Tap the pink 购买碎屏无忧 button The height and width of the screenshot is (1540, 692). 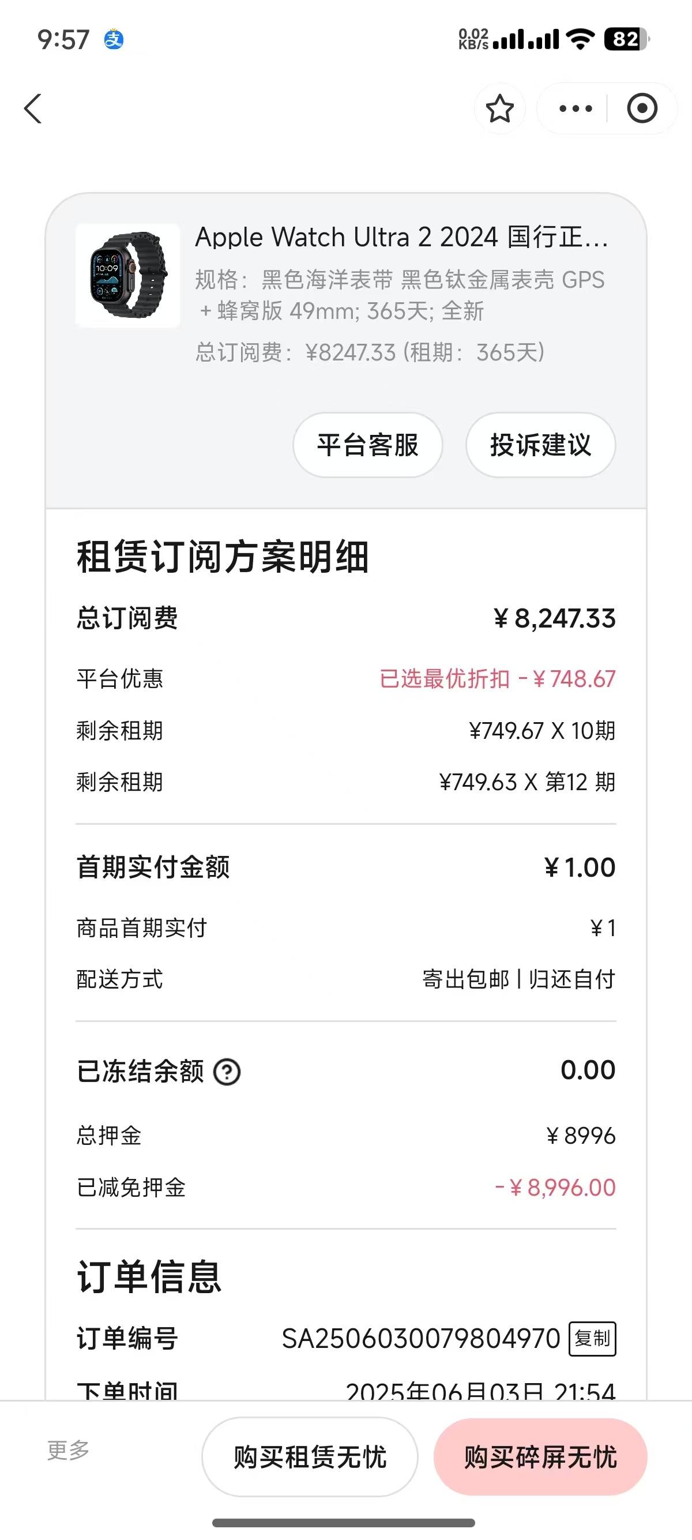pos(540,1457)
